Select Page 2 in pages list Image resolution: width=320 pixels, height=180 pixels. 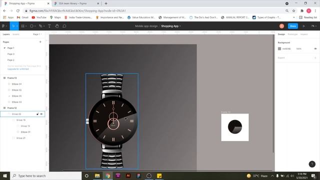pyautogui.click(x=11, y=60)
